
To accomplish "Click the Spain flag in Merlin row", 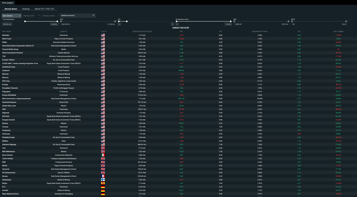I will (x=103, y=183).
